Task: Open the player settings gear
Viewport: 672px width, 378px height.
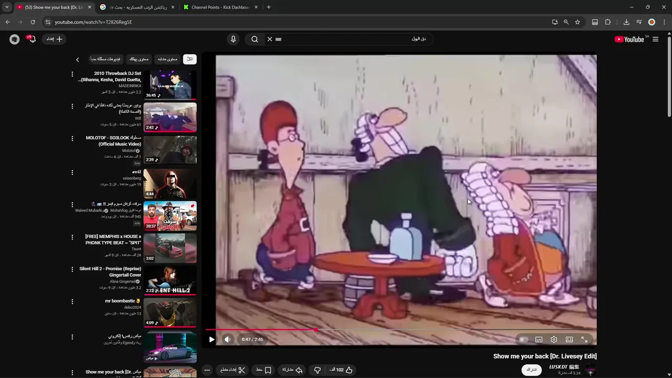Action: click(x=554, y=340)
